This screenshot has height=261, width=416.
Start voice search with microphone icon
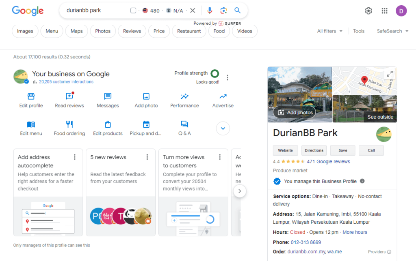point(210,10)
